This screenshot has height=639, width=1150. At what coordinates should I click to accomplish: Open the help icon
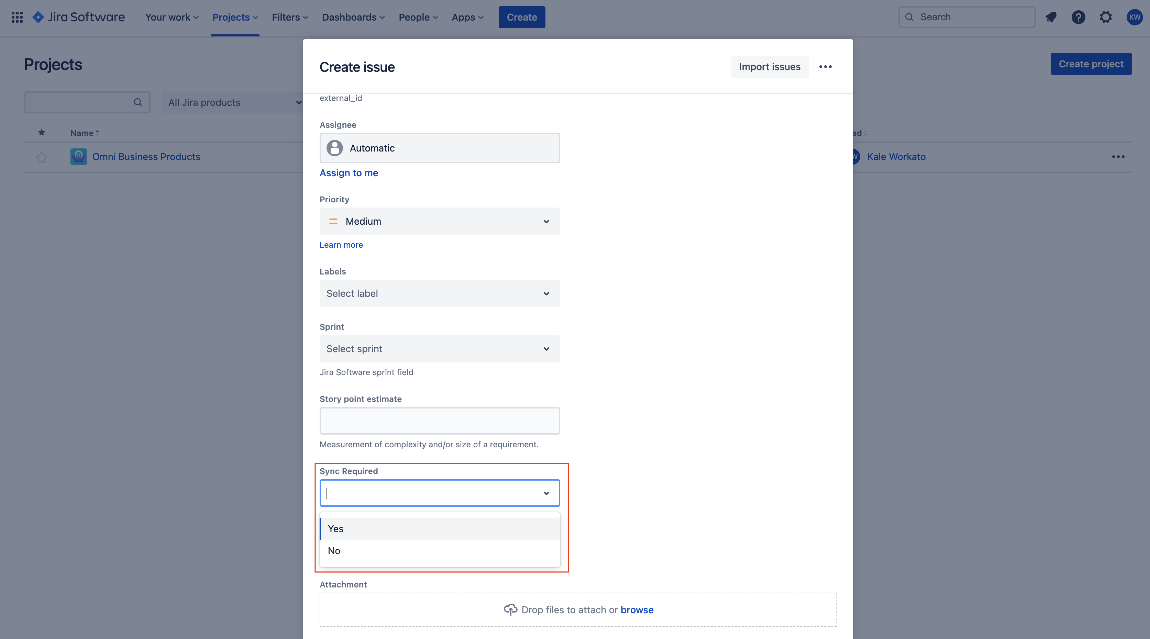point(1079,17)
